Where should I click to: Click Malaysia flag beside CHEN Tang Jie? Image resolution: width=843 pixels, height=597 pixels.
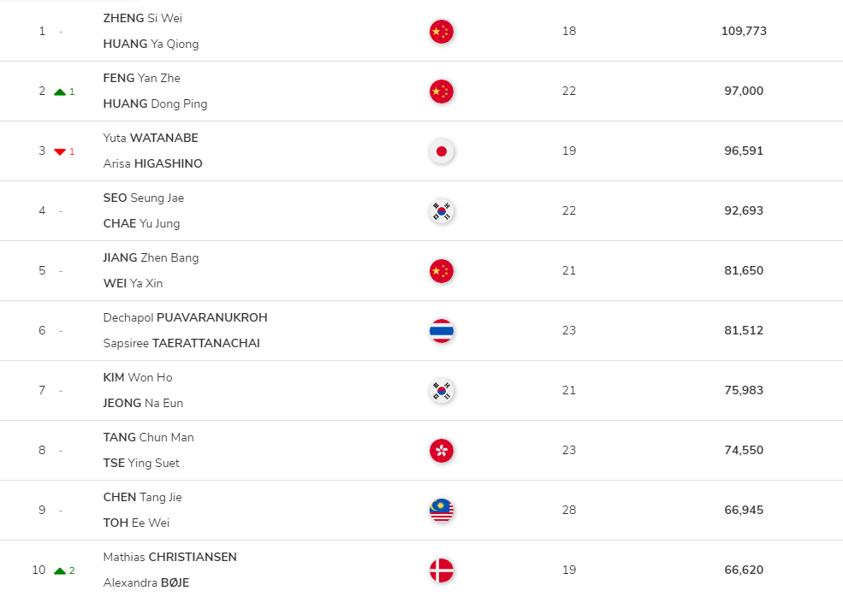(x=442, y=511)
